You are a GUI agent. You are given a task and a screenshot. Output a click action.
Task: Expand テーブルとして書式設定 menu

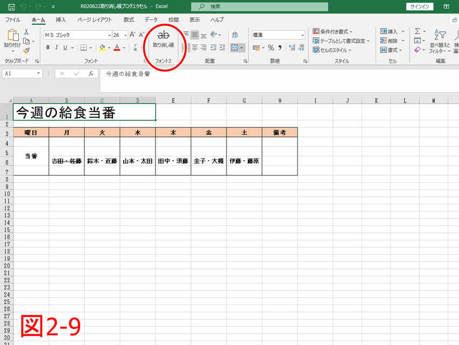[x=341, y=41]
